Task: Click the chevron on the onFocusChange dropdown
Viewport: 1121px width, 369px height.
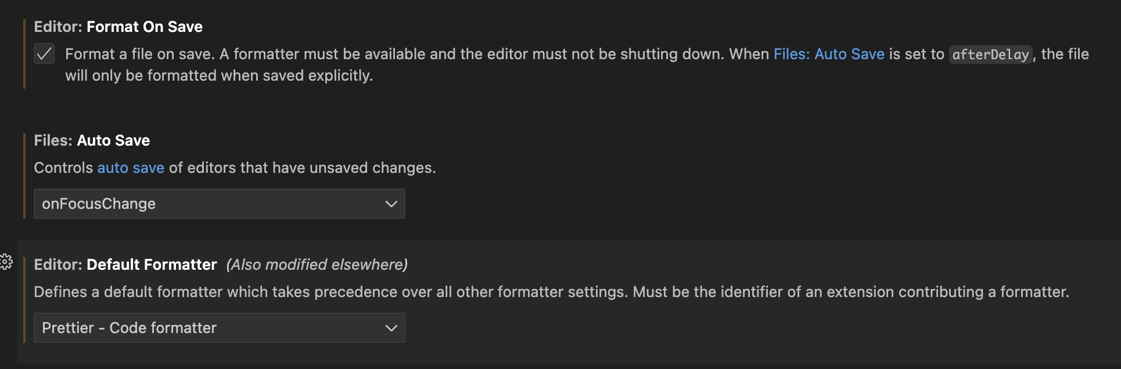Action: point(391,204)
